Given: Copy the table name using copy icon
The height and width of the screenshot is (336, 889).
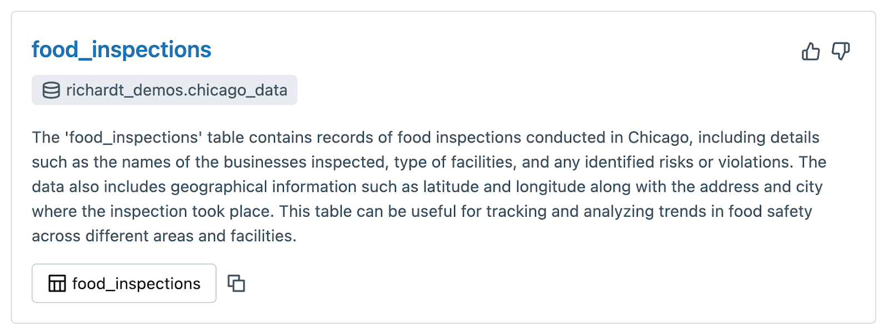Looking at the screenshot, I should [236, 283].
